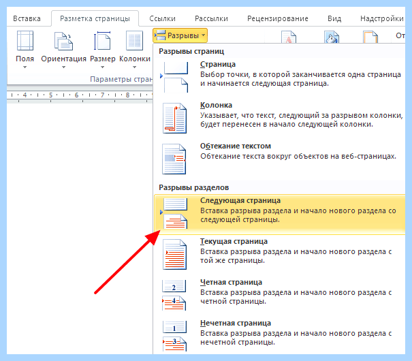Click the Текущая страница section break icon
This screenshot has height=361, width=412.
(x=174, y=254)
